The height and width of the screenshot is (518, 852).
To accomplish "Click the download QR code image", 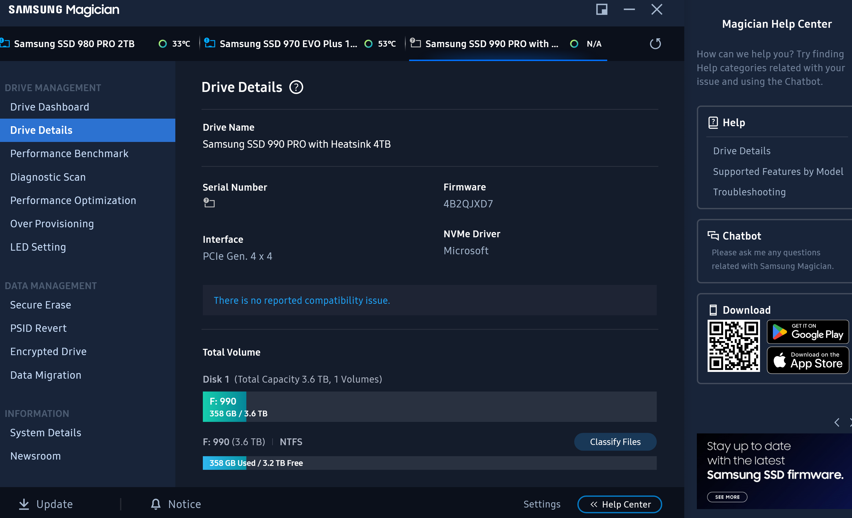I will click(x=733, y=346).
